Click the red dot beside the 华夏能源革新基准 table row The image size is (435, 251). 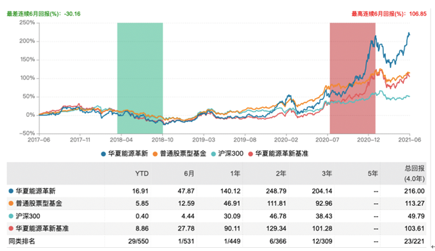pyautogui.click(x=11, y=228)
